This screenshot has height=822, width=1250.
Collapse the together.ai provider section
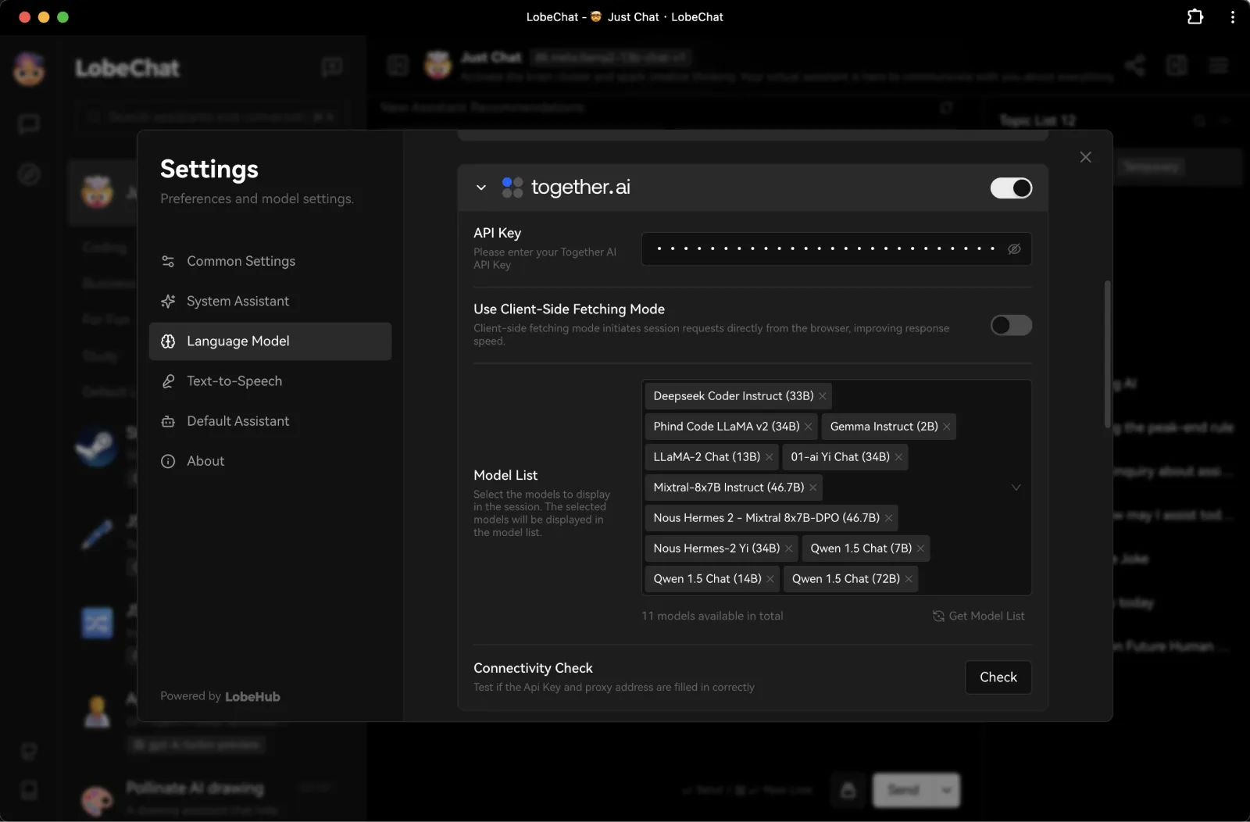[x=481, y=188]
